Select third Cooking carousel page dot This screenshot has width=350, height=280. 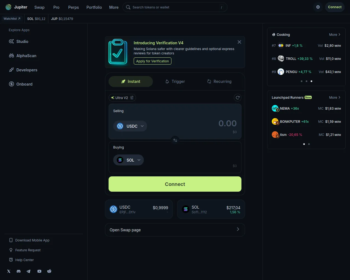311,81
